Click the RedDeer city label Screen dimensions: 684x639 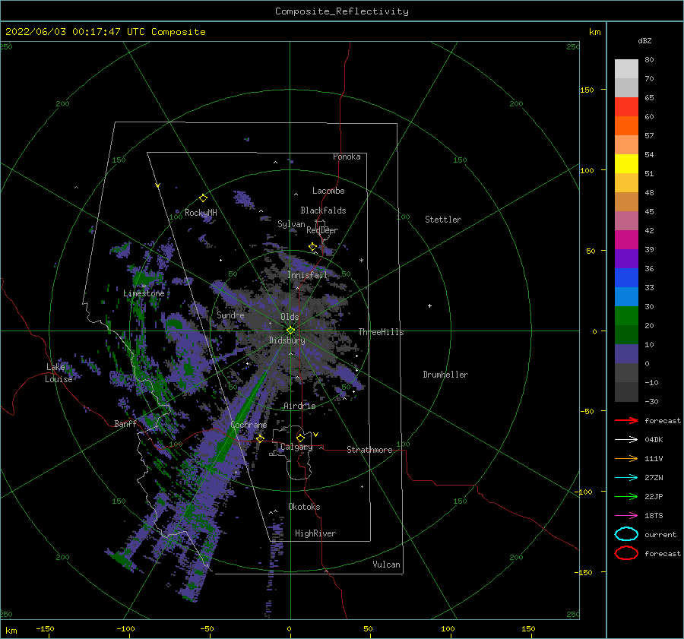[x=322, y=230]
